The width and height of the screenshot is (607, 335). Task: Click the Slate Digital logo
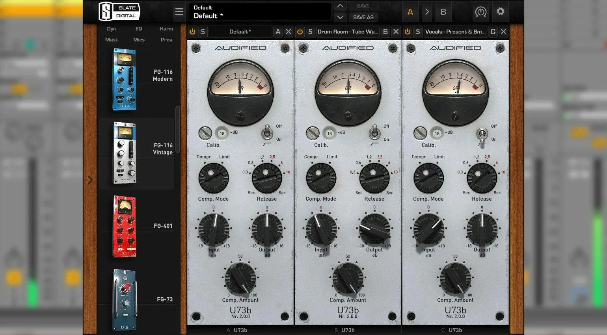119,11
